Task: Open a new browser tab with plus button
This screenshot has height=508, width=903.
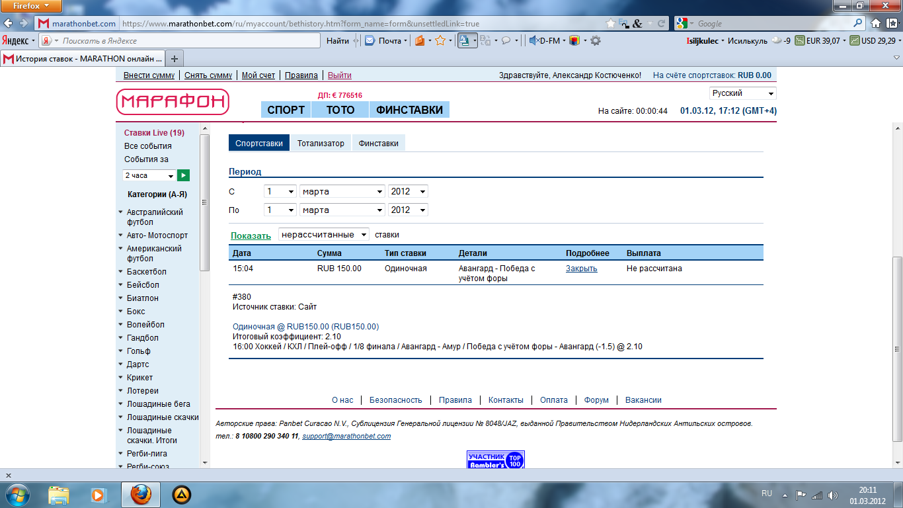Action: click(174, 58)
